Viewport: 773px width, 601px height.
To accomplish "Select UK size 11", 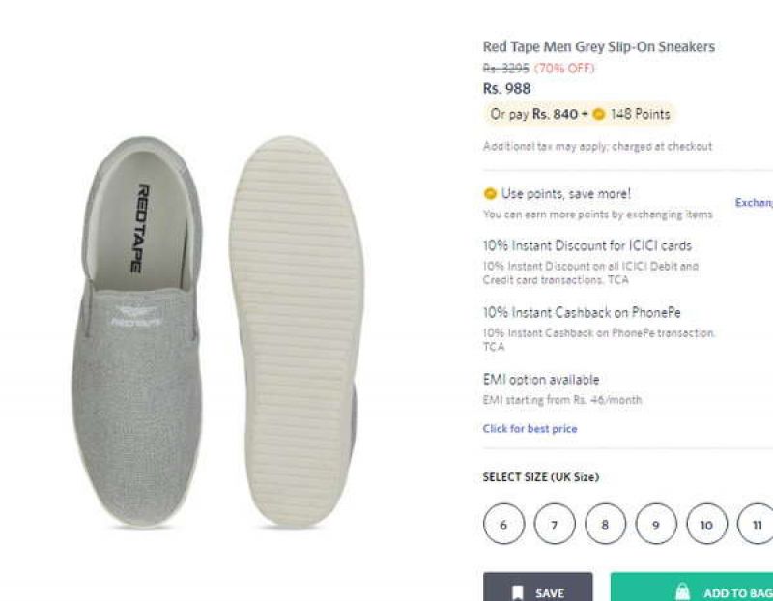I will coord(759,525).
